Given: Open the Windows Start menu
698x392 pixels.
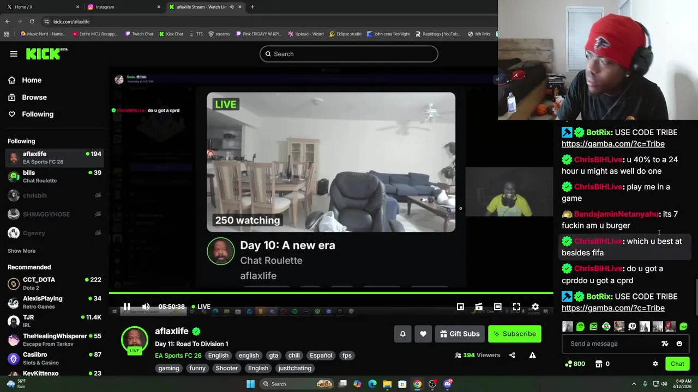Looking at the screenshot, I should point(250,384).
